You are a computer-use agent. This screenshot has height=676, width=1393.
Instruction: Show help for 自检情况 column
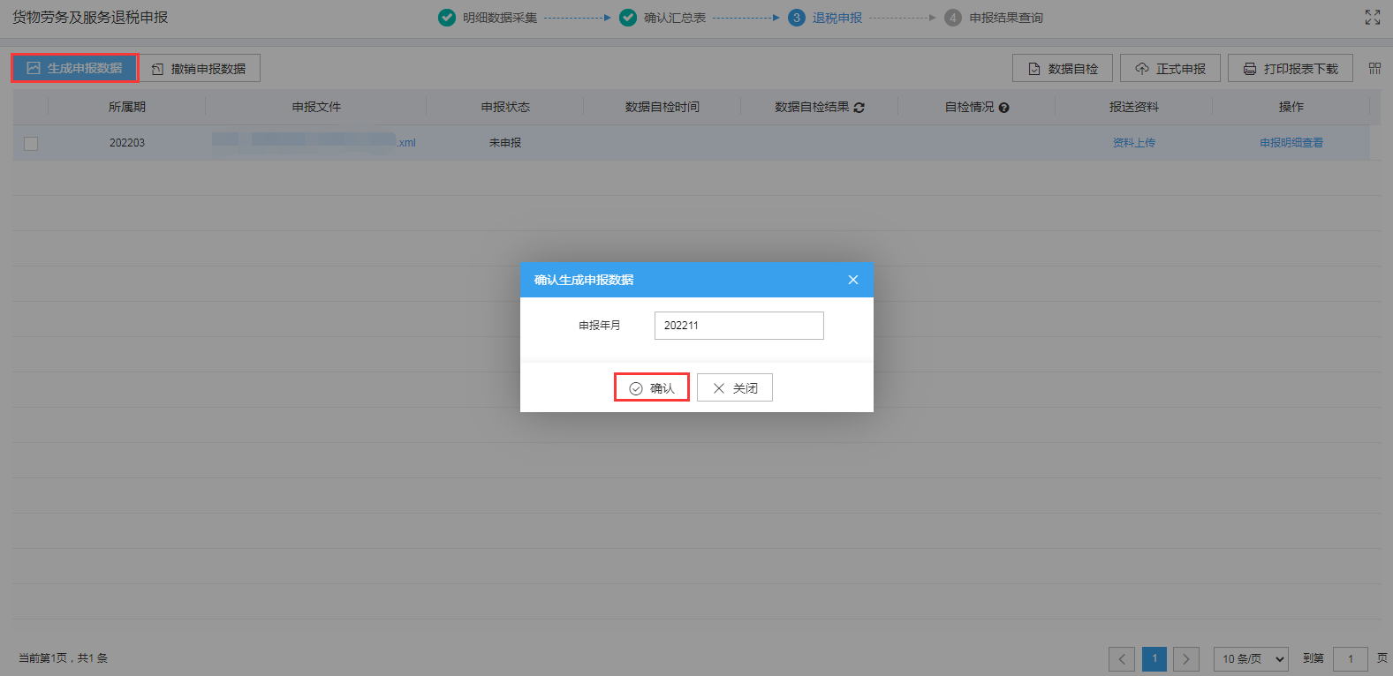1003,108
